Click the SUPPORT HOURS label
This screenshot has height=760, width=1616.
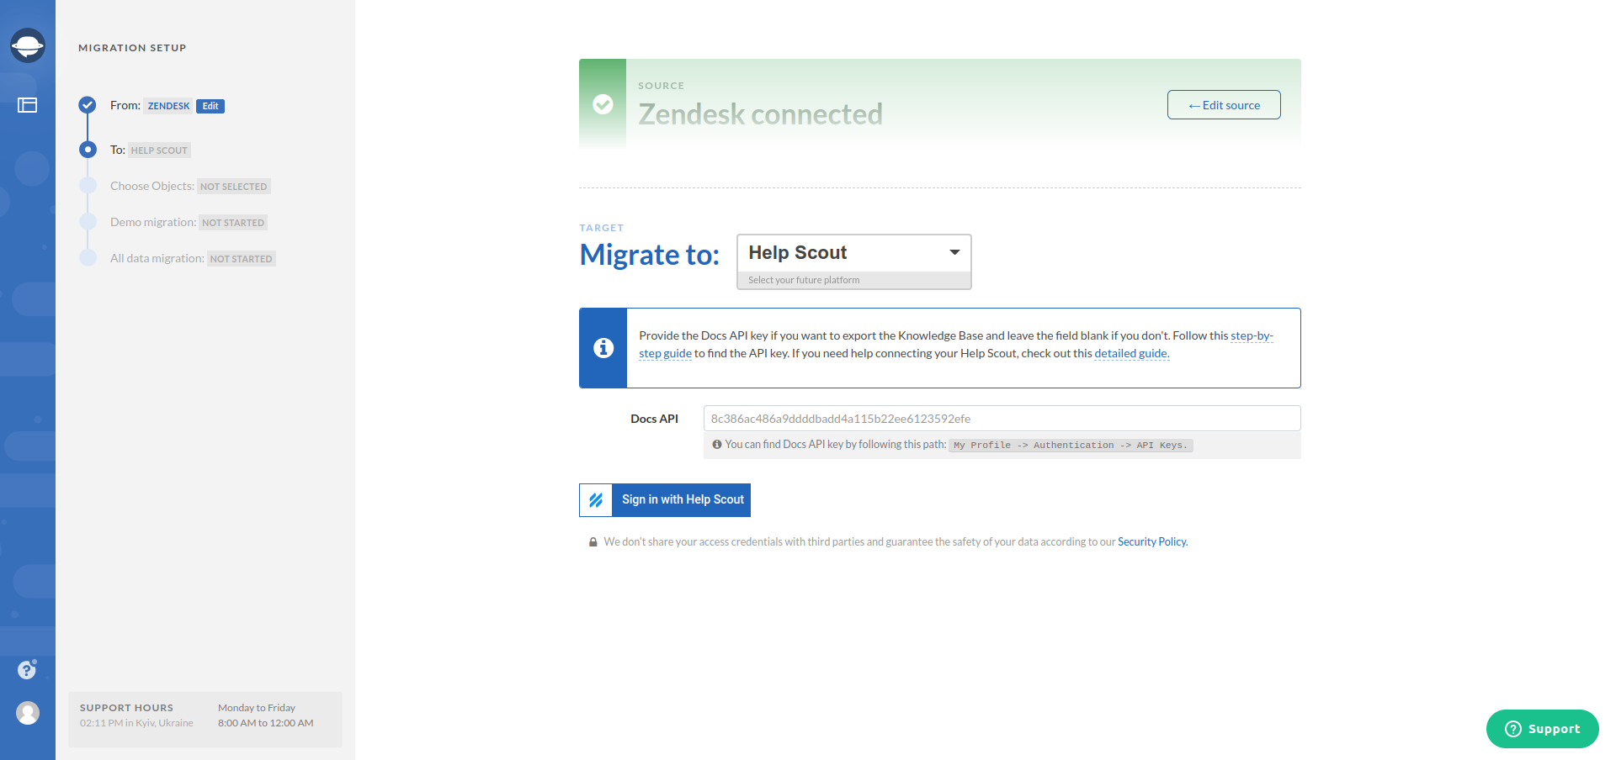(126, 708)
